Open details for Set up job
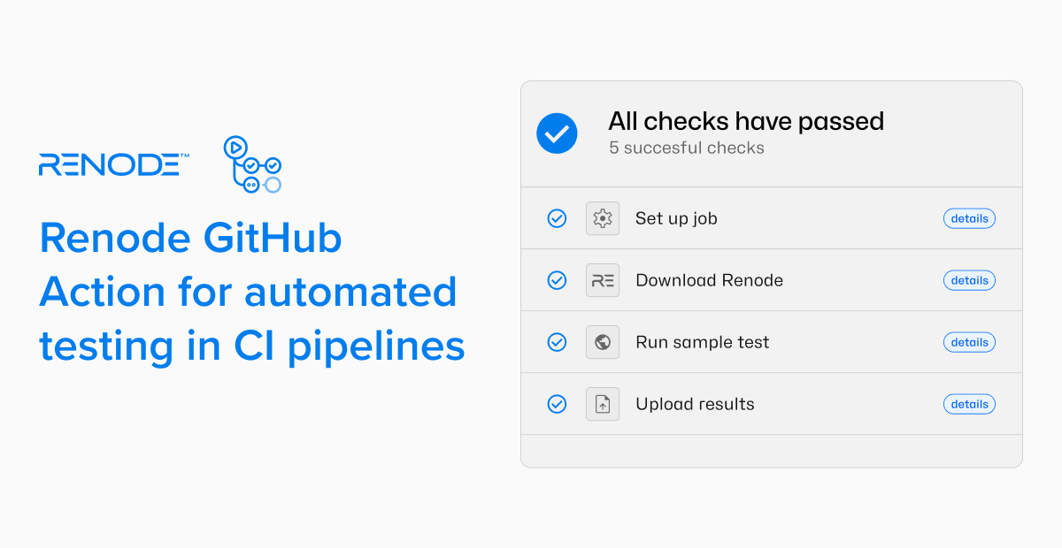Viewport: 1062px width, 548px height. point(969,218)
